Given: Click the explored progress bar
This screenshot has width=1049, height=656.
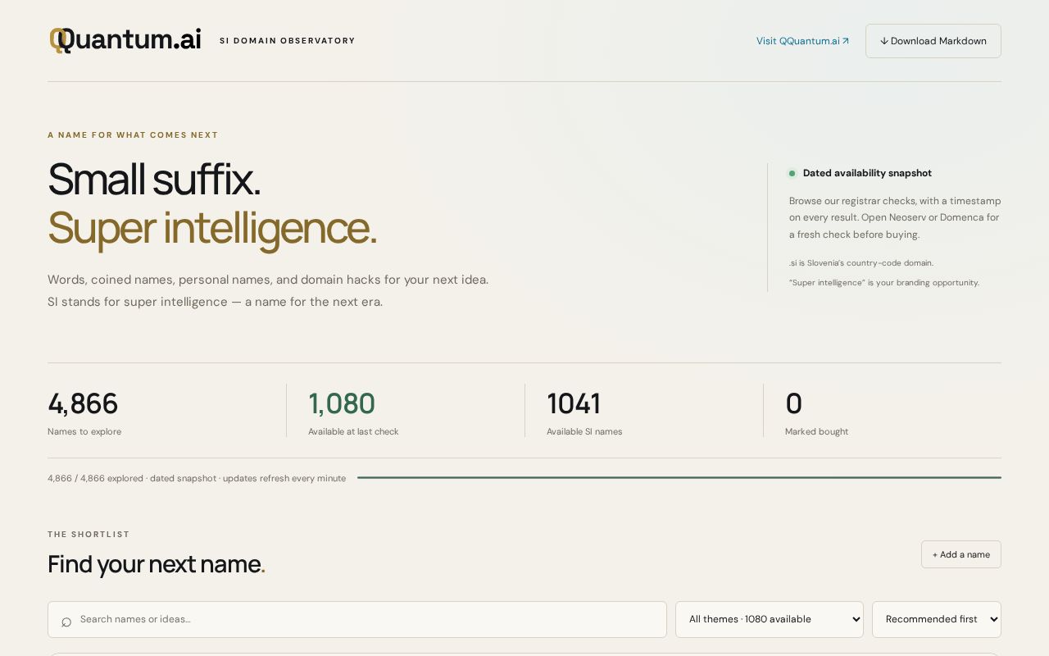Looking at the screenshot, I should coord(679,477).
